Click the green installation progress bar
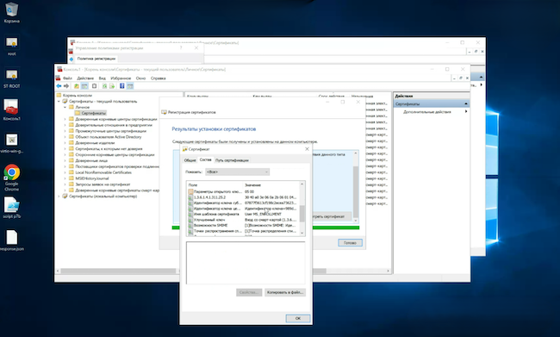The image size is (560, 337). [265, 228]
